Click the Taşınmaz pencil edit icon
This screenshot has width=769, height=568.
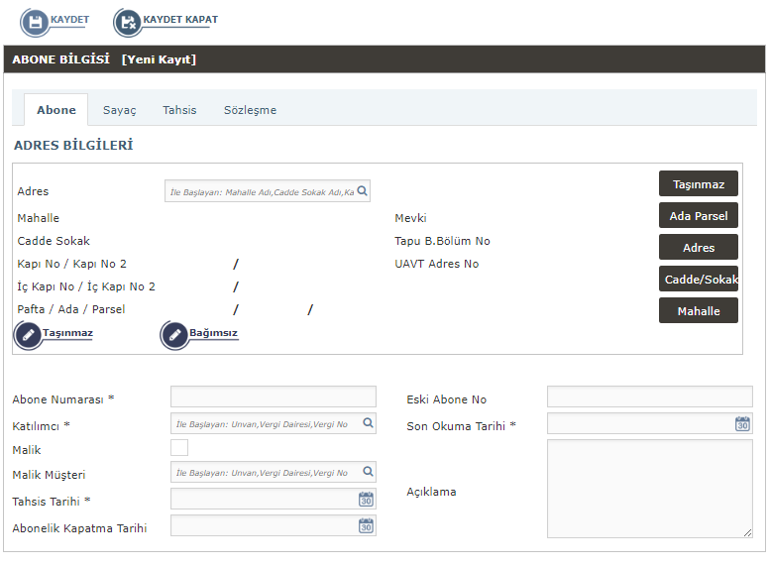(x=28, y=335)
